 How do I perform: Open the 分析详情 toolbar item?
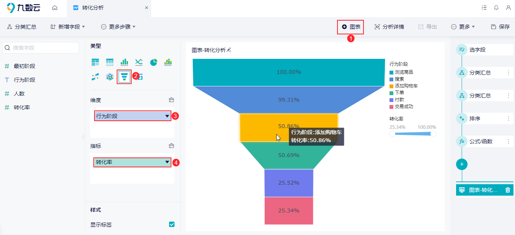(389, 27)
